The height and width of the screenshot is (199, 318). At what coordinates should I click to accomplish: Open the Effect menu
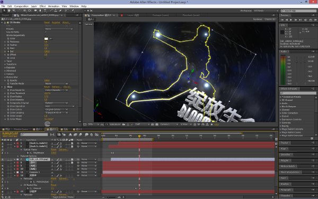[x=42, y=6]
